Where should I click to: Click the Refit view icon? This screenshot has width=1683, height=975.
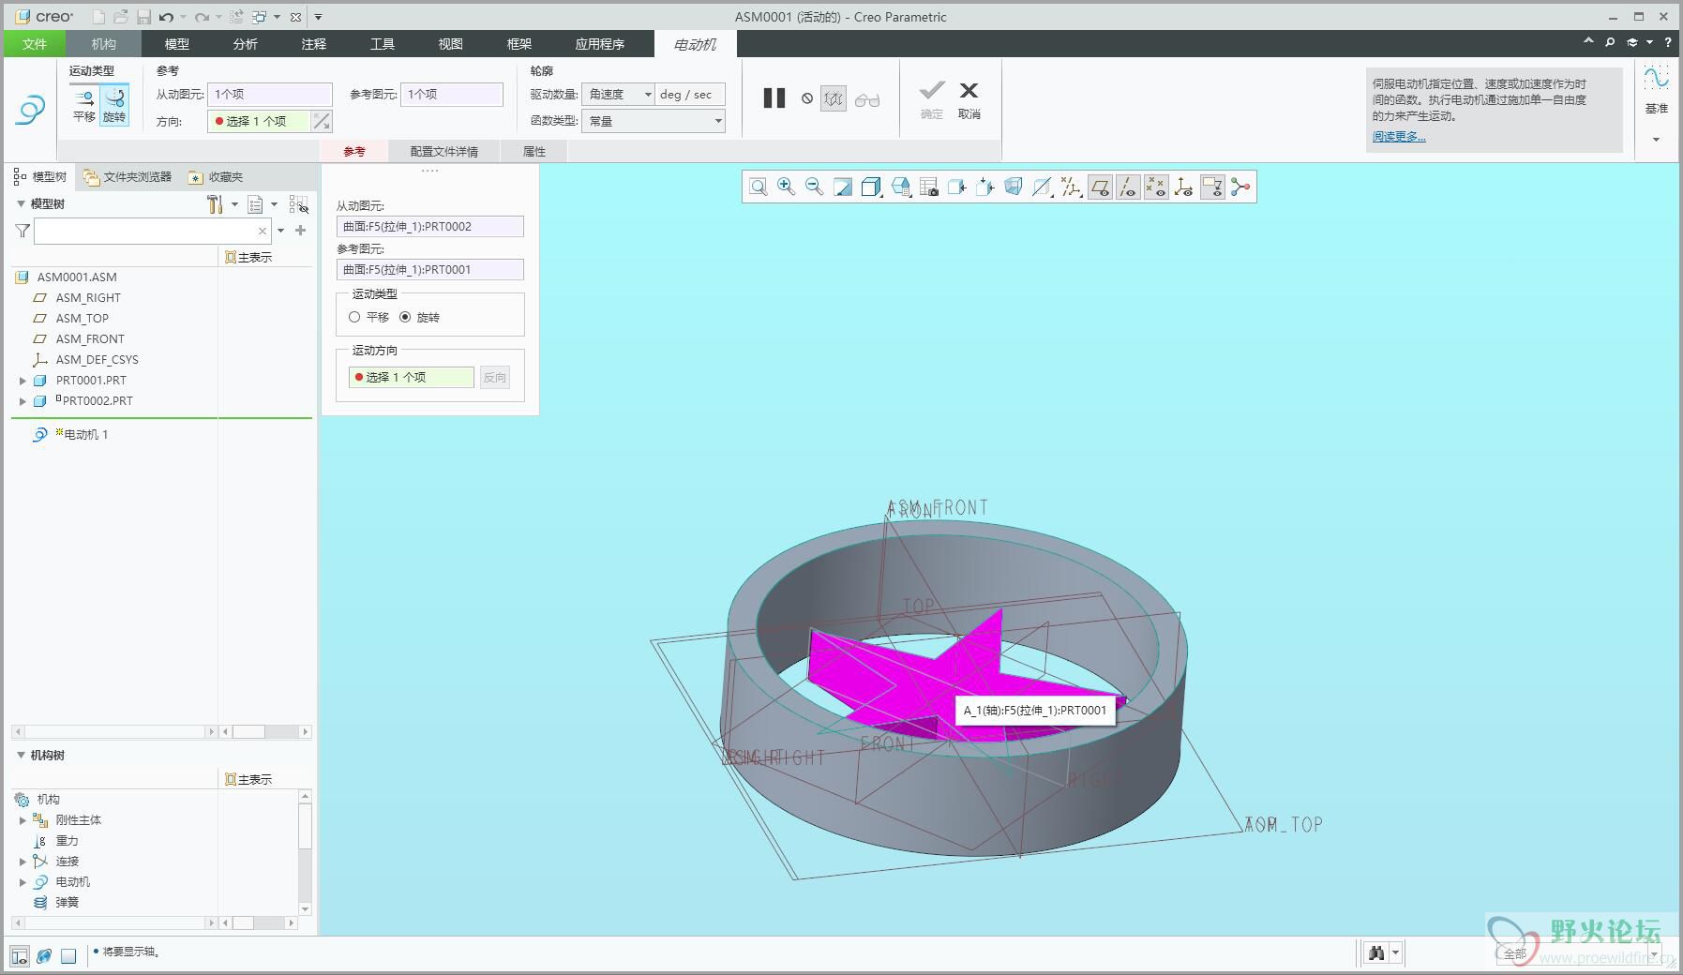(759, 187)
